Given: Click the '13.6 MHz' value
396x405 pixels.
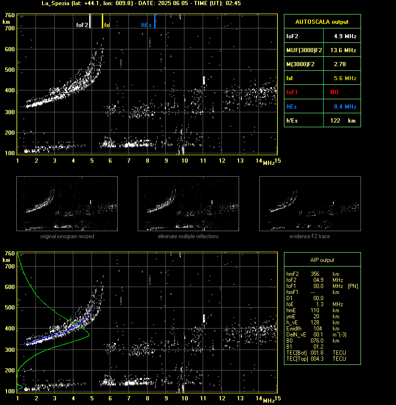Looking at the screenshot, I should click(x=343, y=50).
